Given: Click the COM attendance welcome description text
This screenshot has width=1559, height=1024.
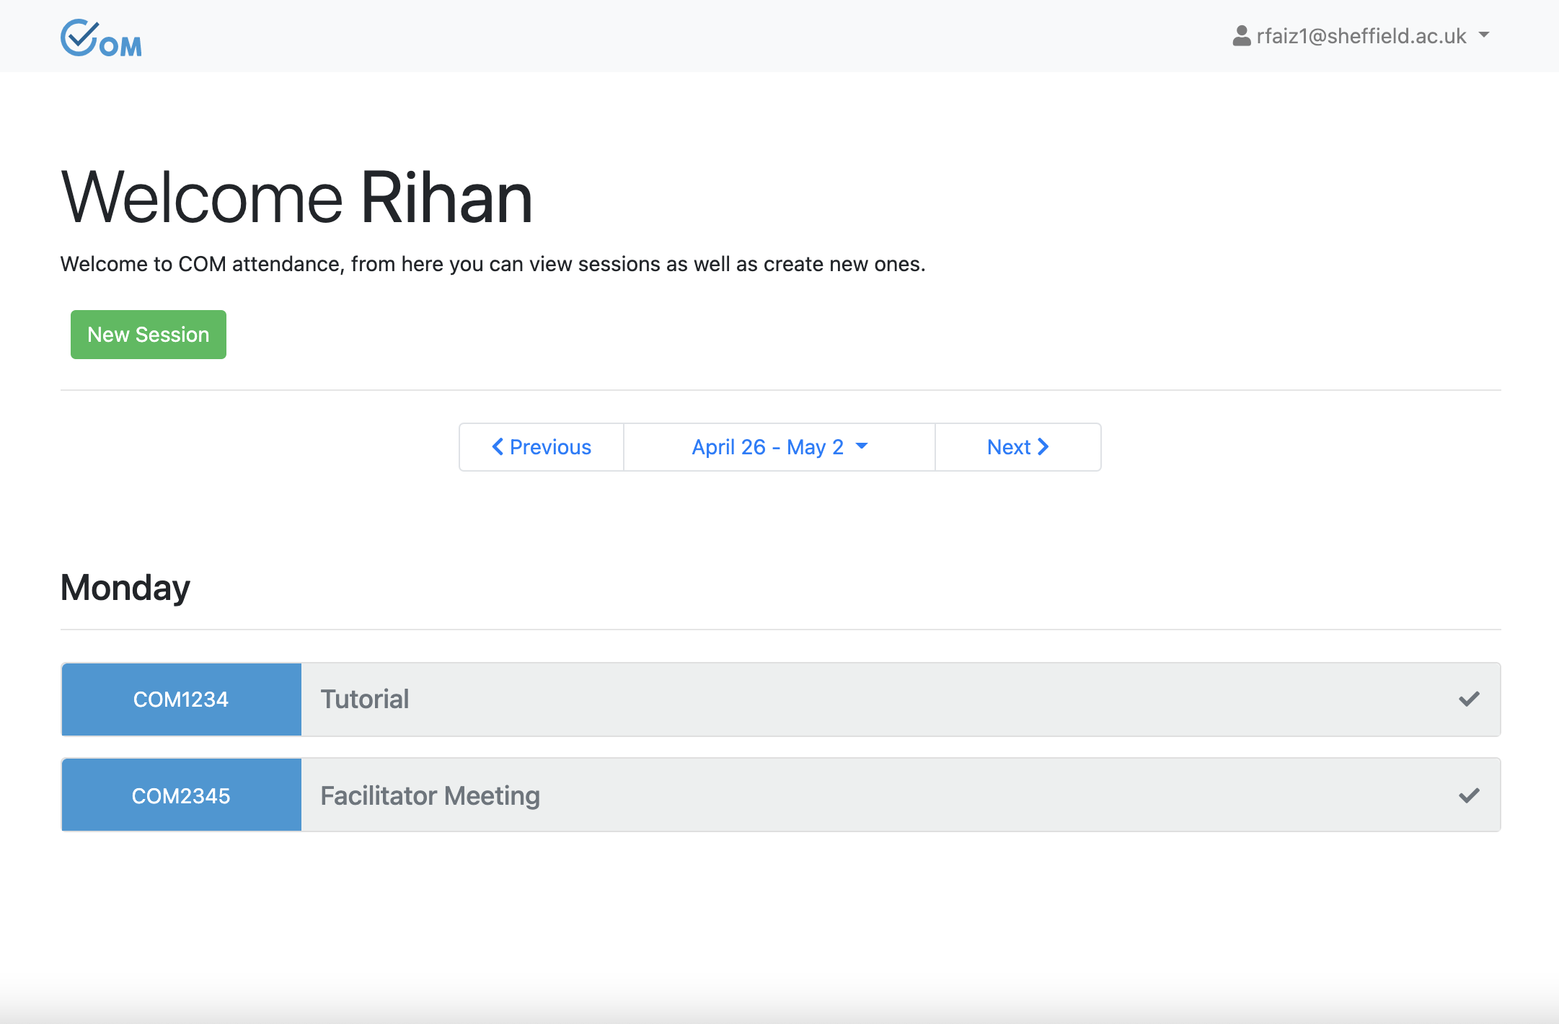Looking at the screenshot, I should coord(493,264).
